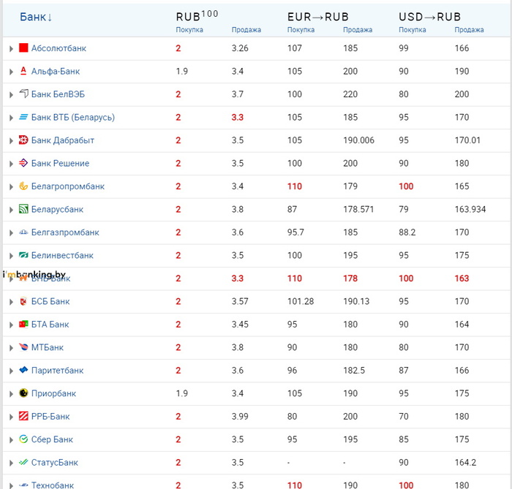This screenshot has width=512, height=489.
Task: Open the Сбер Банк link
Action: tap(52, 439)
